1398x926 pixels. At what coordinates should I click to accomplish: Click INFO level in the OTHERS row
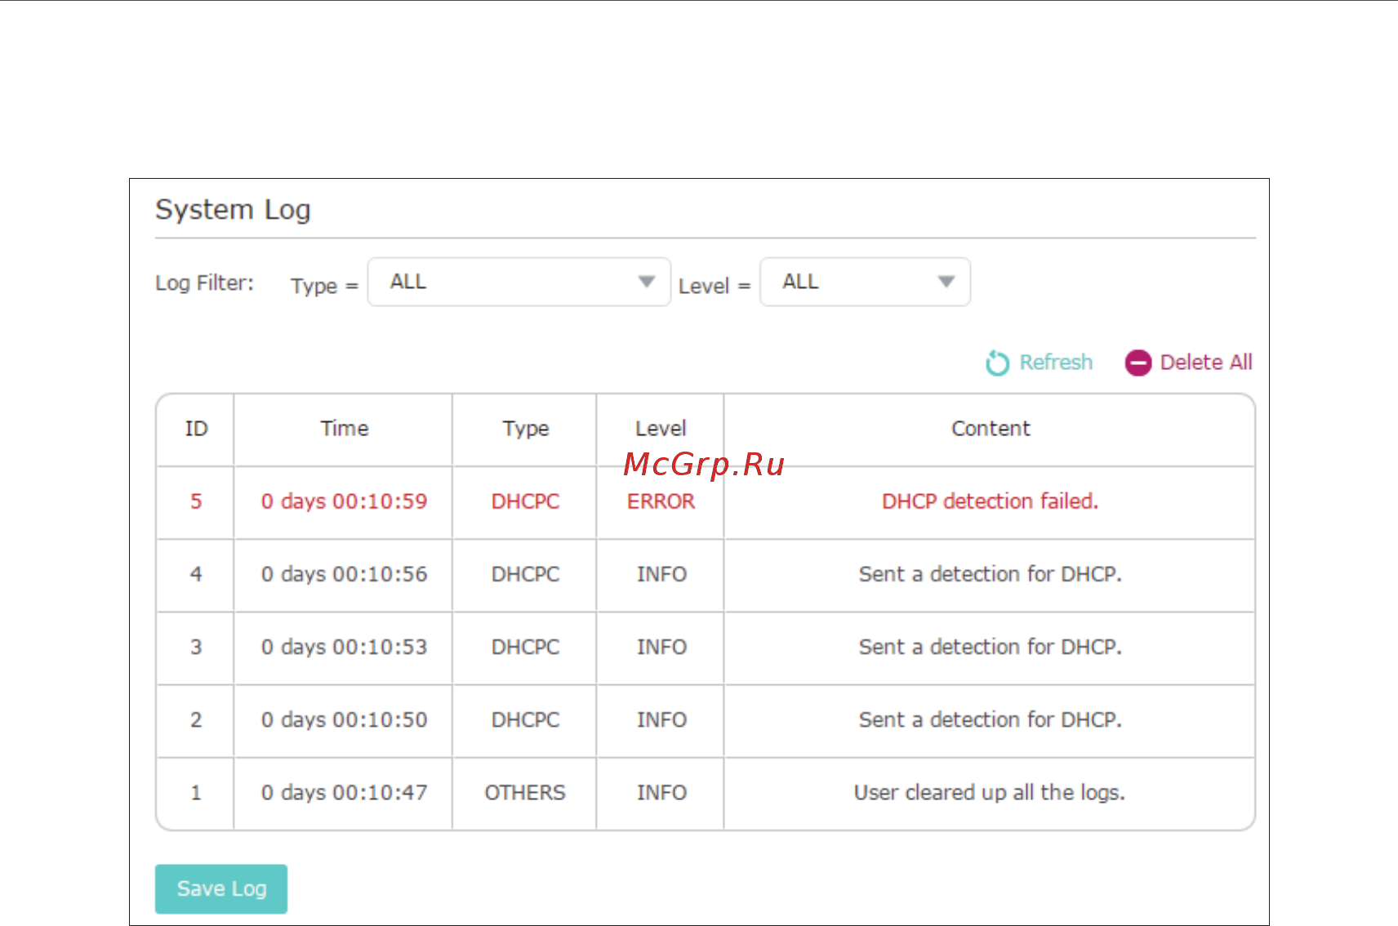point(661,793)
